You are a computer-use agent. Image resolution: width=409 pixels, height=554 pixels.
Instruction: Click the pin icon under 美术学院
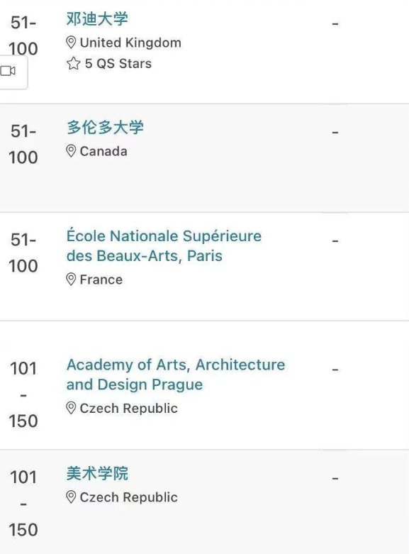pos(71,497)
